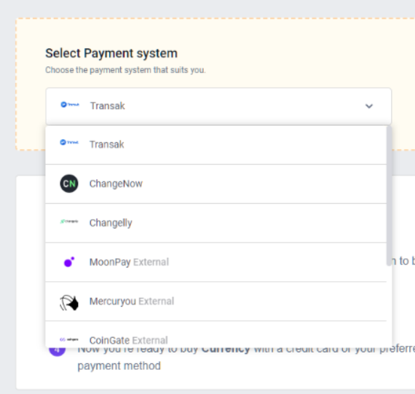Click the Transak logo in the selected field
The image size is (415, 394).
[x=70, y=105]
